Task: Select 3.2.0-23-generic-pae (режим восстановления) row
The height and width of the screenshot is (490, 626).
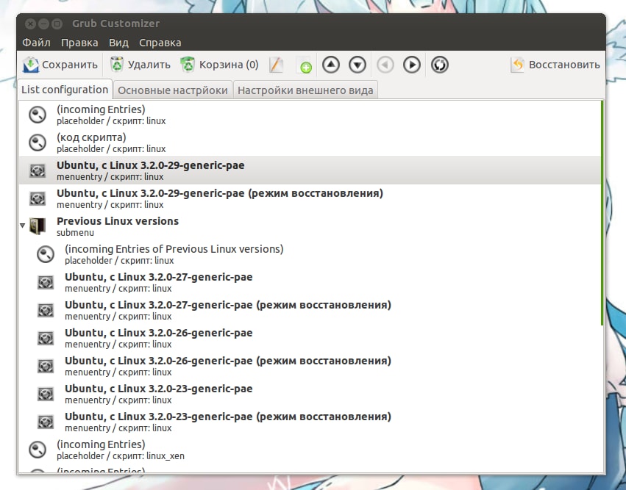Action: coord(310,422)
